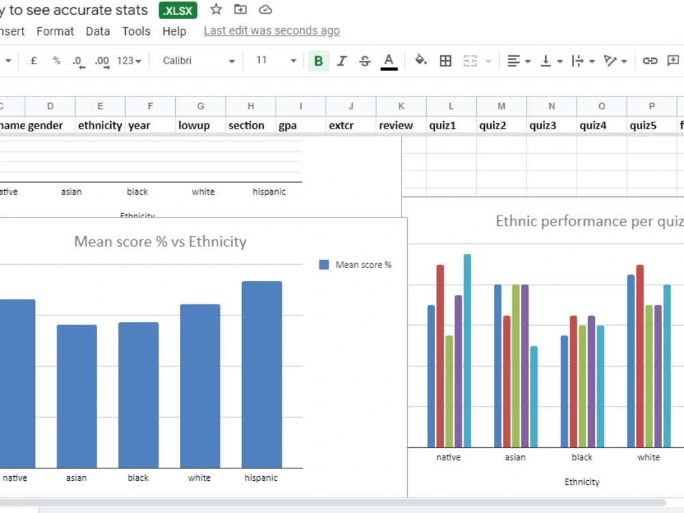This screenshot has width=684, height=513.
Task: Open the text rotation dropdown
Action: pyautogui.click(x=615, y=61)
